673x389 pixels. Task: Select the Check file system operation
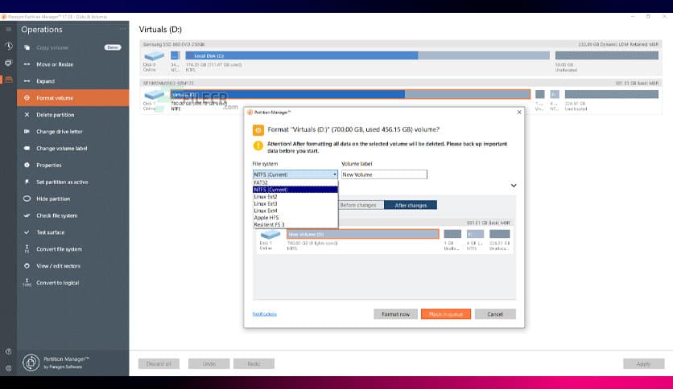coord(56,215)
